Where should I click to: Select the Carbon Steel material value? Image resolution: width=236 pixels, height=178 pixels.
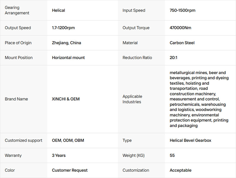[182, 43]
